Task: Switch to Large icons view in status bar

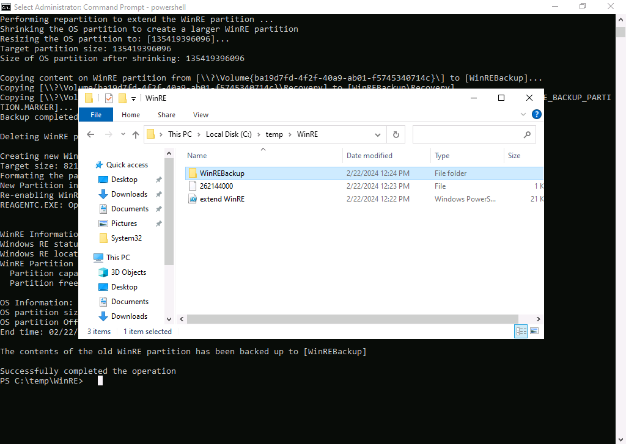Action: click(x=534, y=331)
